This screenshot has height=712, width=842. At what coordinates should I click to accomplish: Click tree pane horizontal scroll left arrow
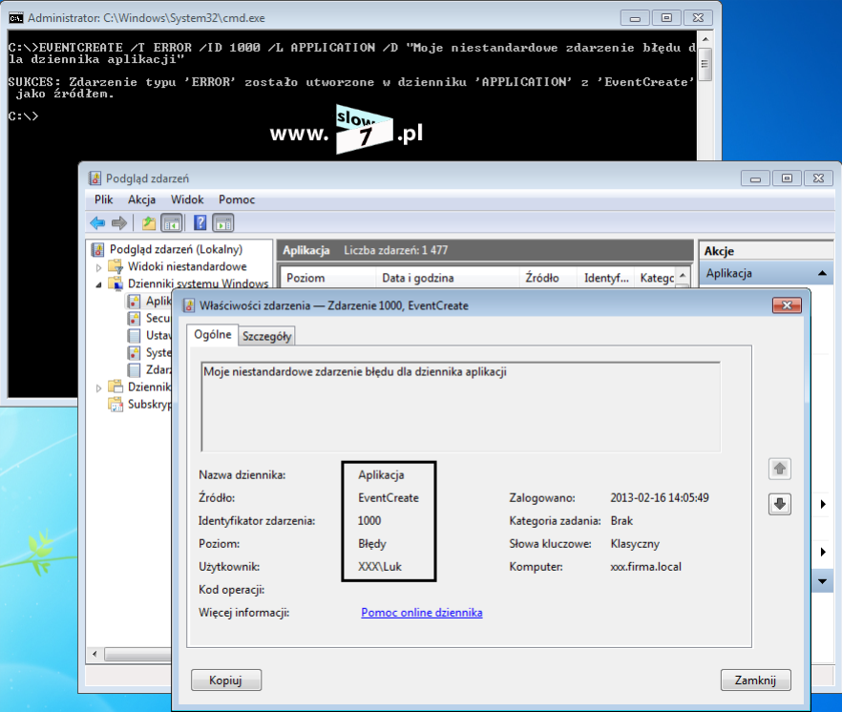click(95, 654)
